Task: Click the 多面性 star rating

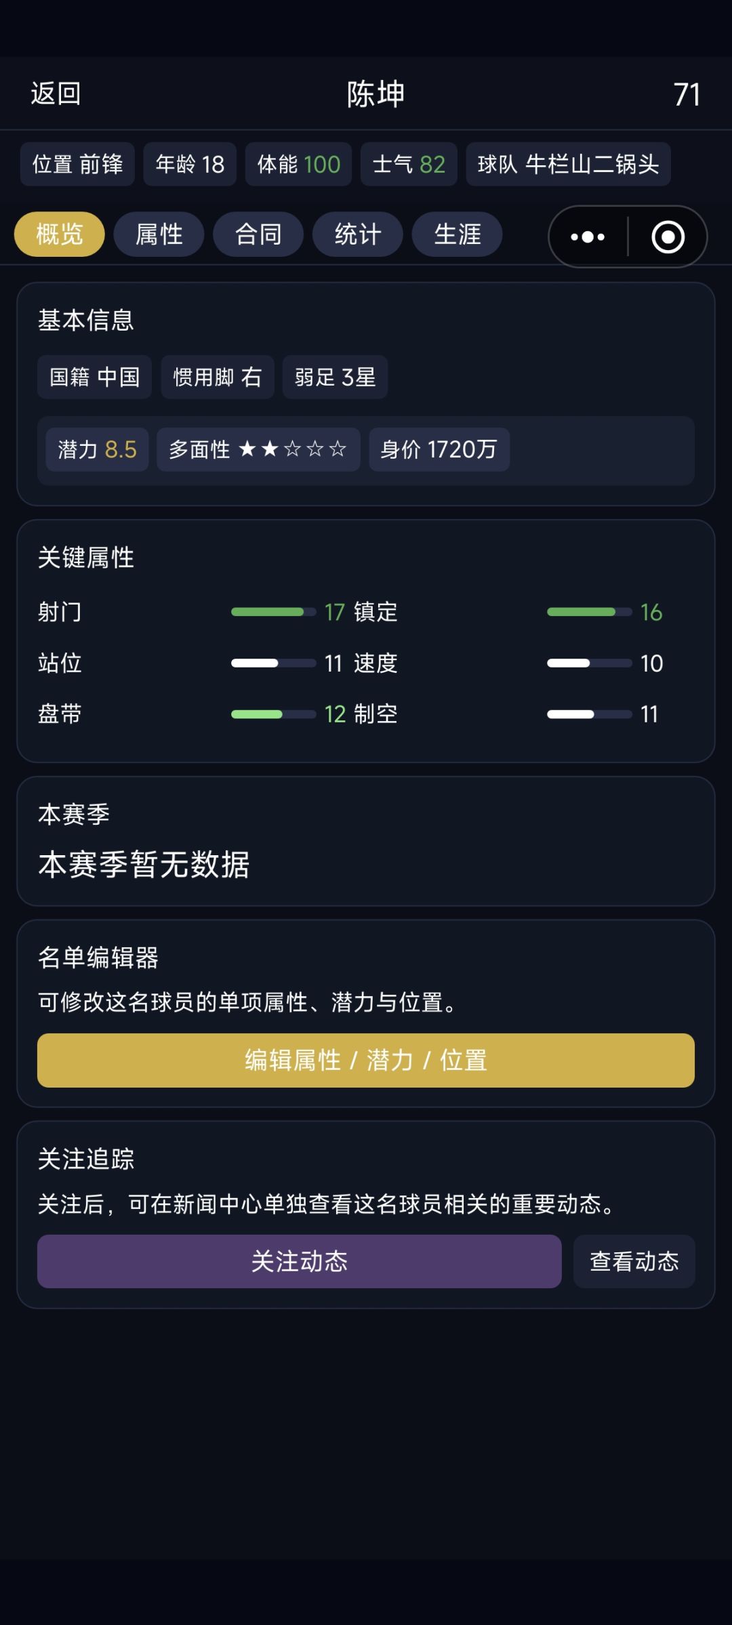Action: [x=292, y=449]
